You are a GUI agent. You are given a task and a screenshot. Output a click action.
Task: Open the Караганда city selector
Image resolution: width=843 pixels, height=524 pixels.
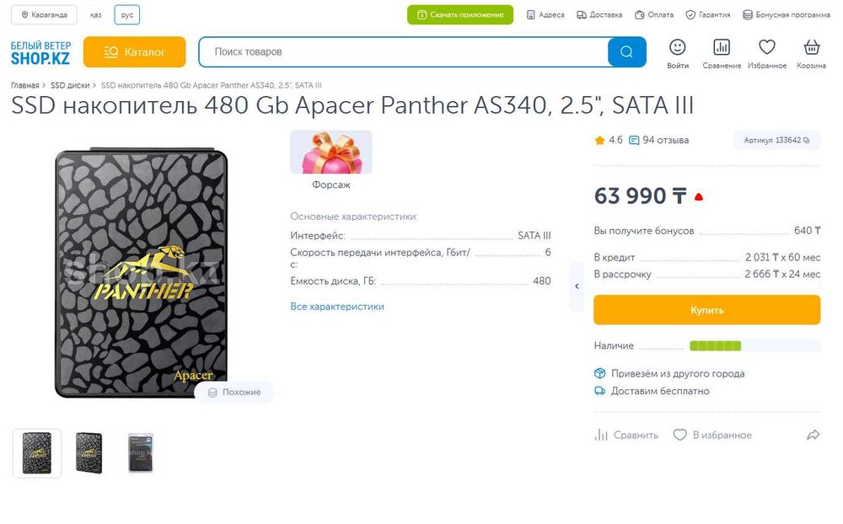(44, 15)
